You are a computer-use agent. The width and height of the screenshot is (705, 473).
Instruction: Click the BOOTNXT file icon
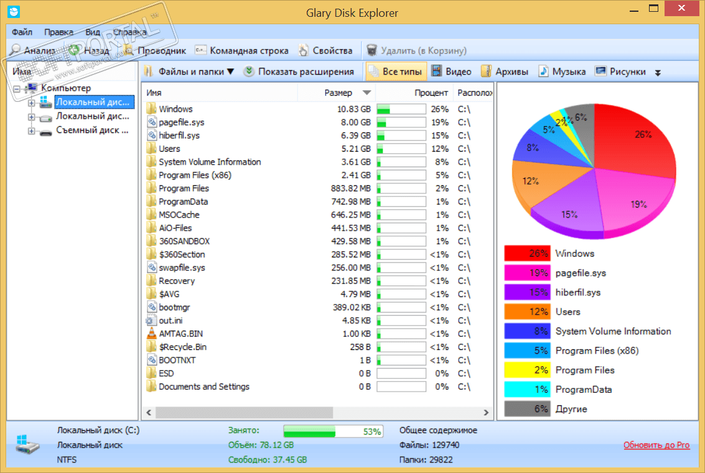[x=152, y=360]
